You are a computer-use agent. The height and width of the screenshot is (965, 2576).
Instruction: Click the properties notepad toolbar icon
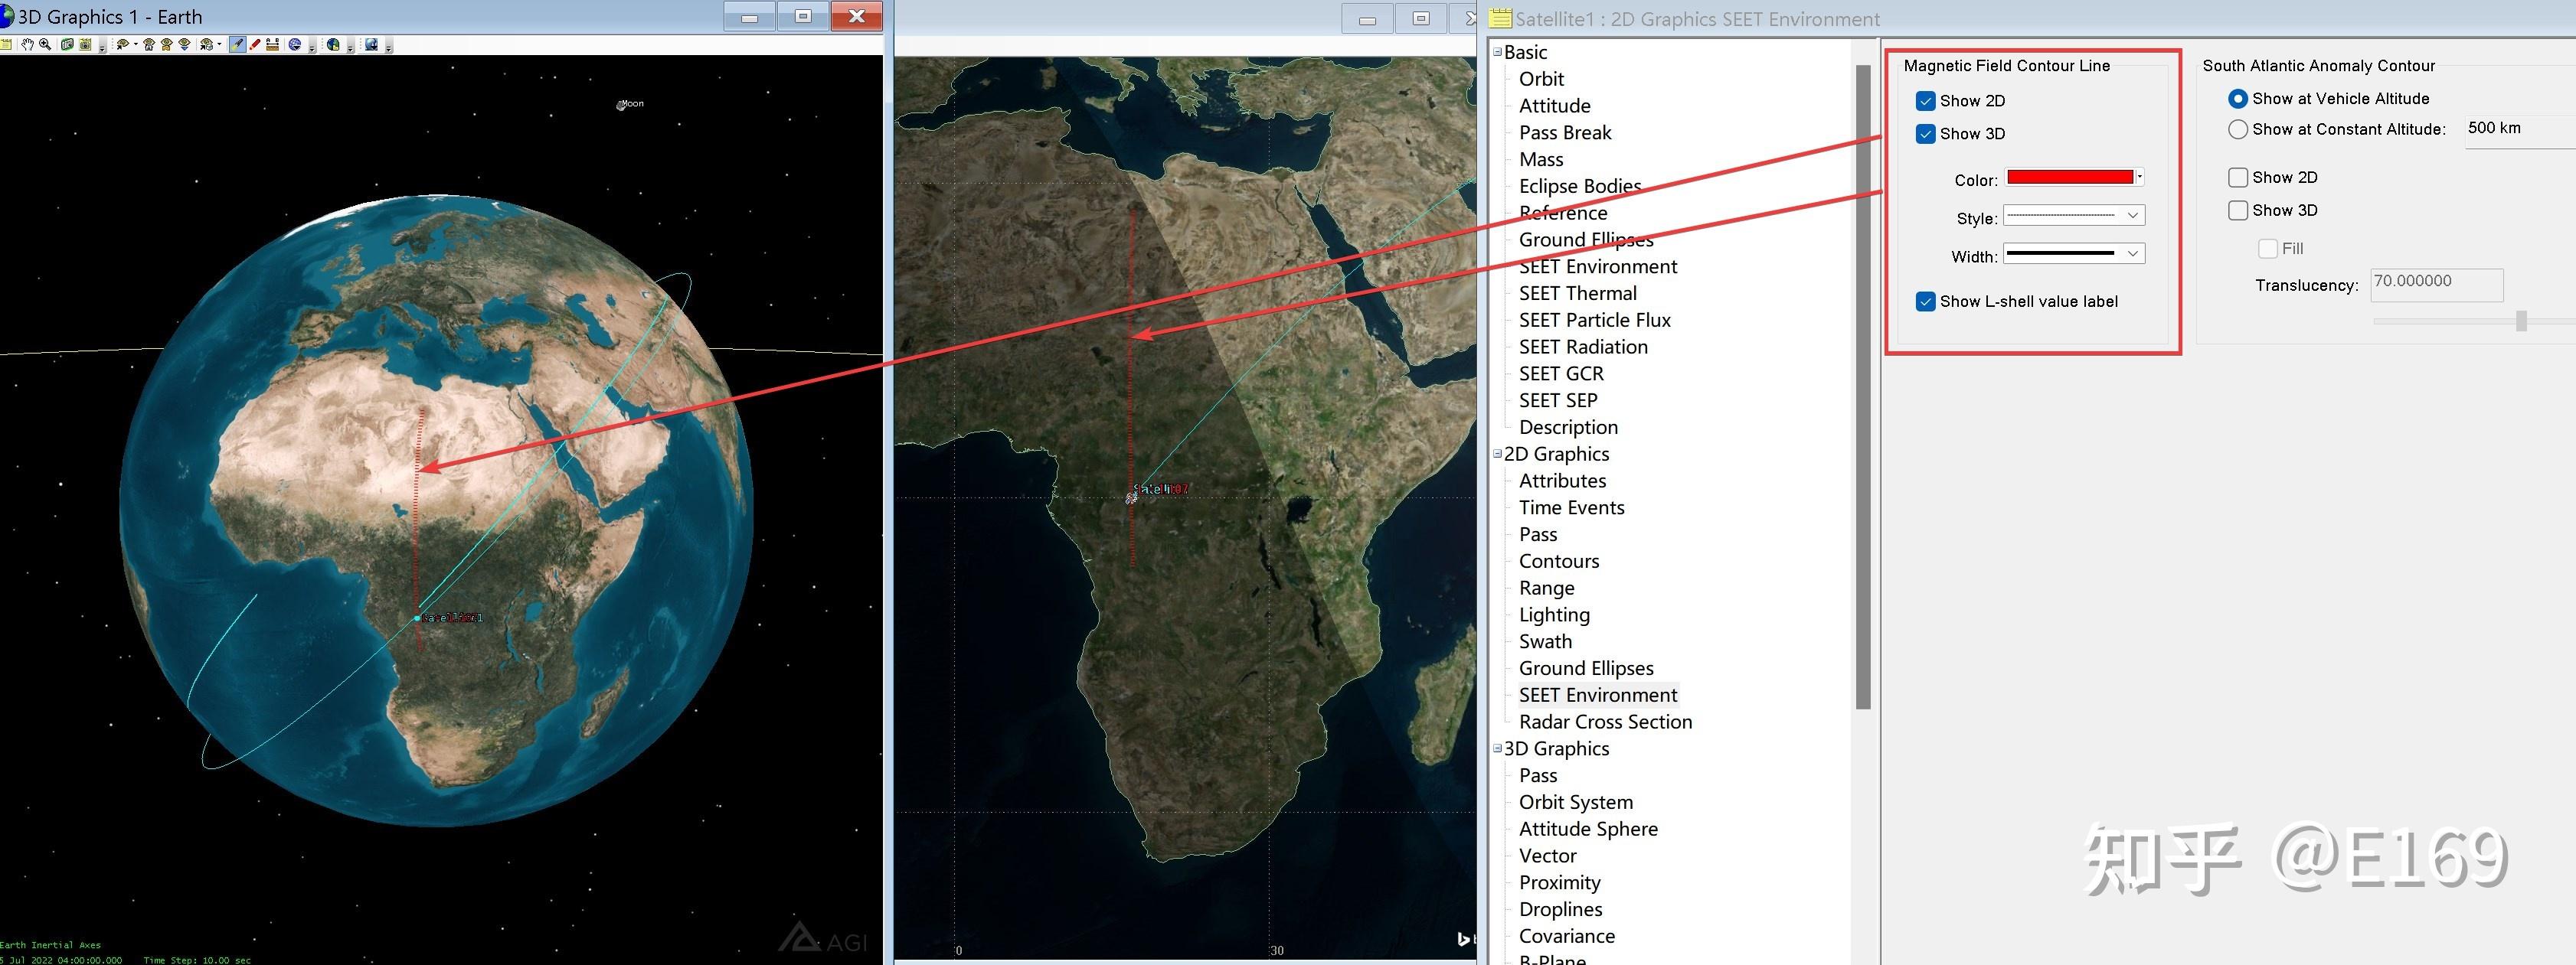pos(5,45)
